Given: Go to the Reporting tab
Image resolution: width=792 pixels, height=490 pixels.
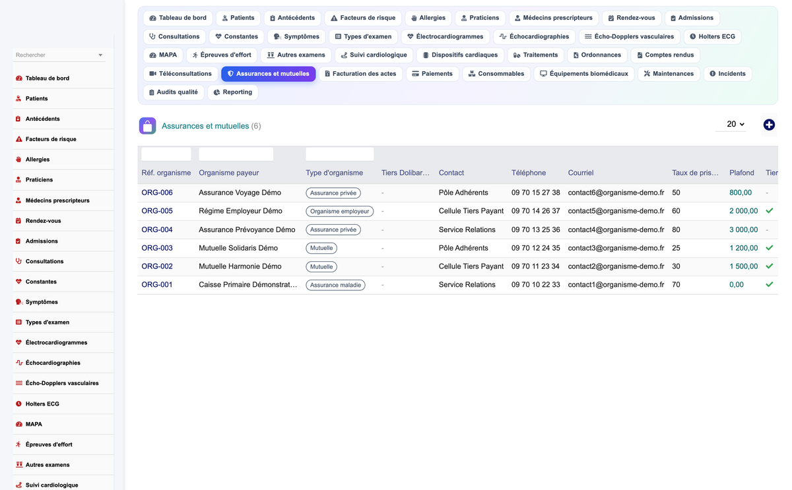Looking at the screenshot, I should click(232, 92).
